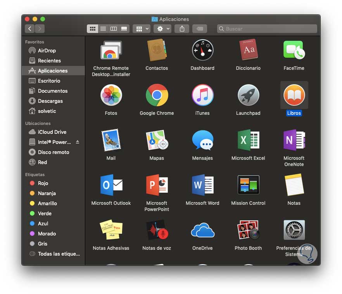Open Microsoft Outlook icon
342x294 pixels.
[111, 185]
